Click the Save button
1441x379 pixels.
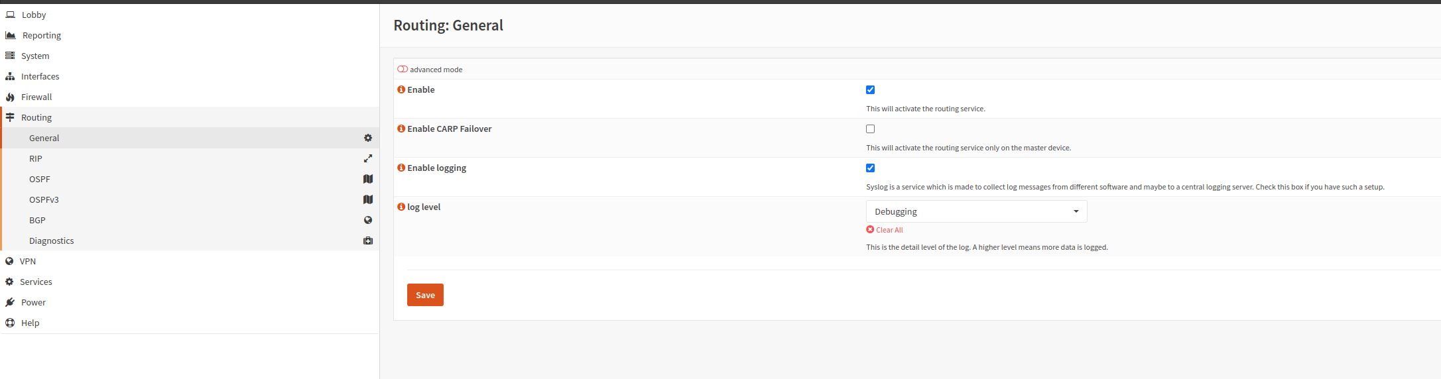[425, 295]
